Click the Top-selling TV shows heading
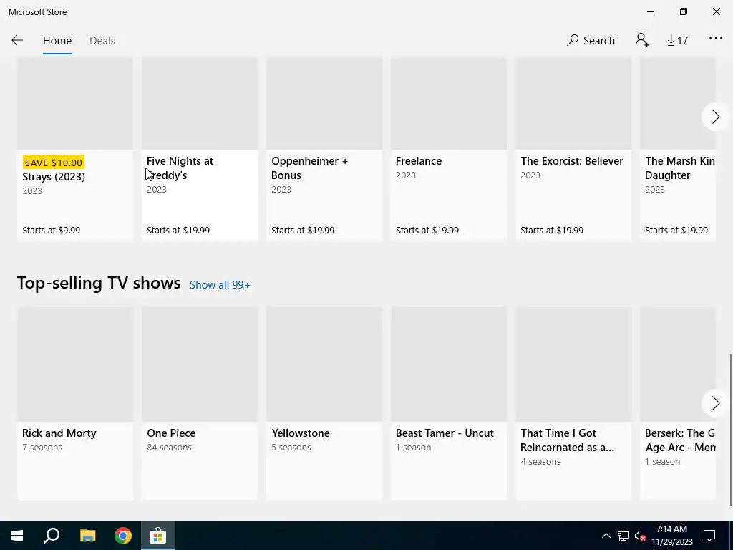The image size is (733, 550). point(99,283)
